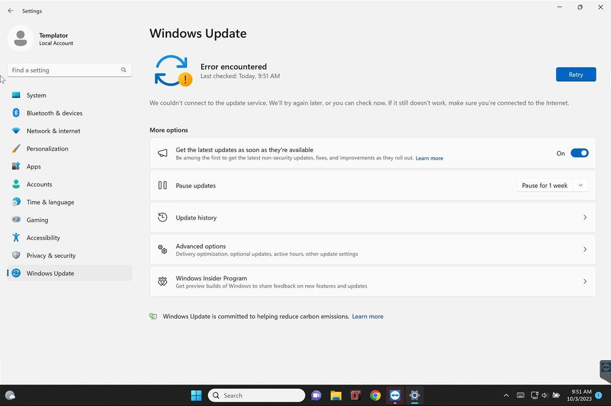Click the Error encountered status text
The height and width of the screenshot is (406, 611).
[234, 67]
